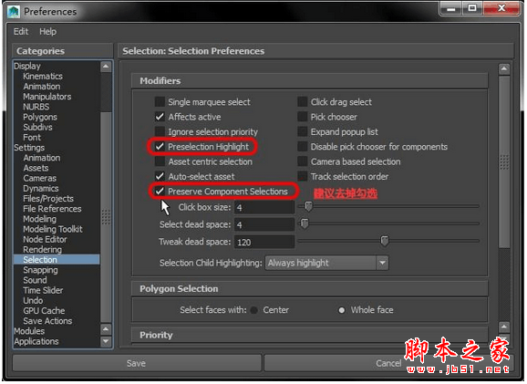The height and width of the screenshot is (384, 527).
Task: Select Display category
Action: pyautogui.click(x=27, y=66)
